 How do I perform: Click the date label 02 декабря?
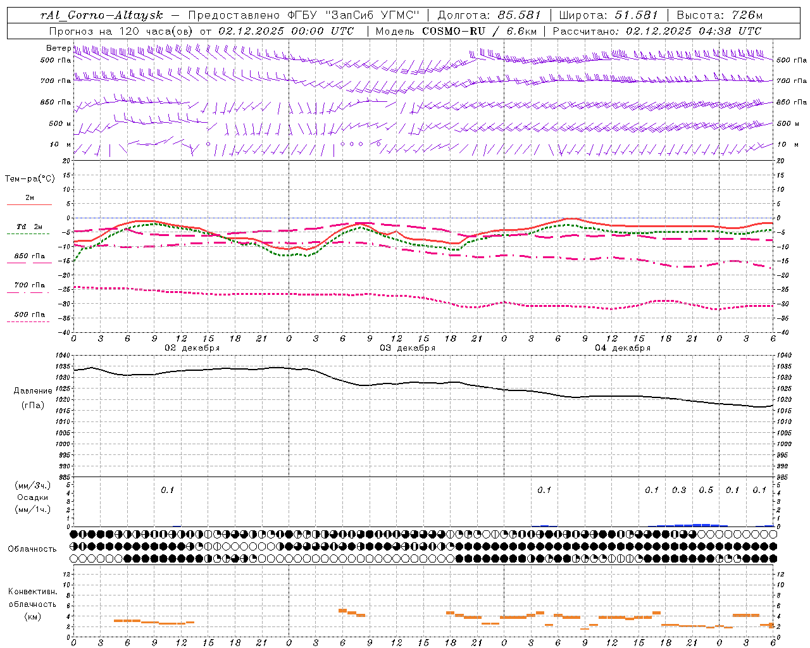[x=192, y=348]
